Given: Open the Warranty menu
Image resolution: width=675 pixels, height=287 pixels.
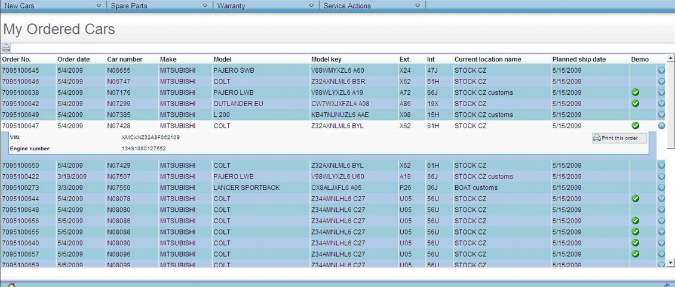Looking at the screenshot, I should [x=266, y=5].
